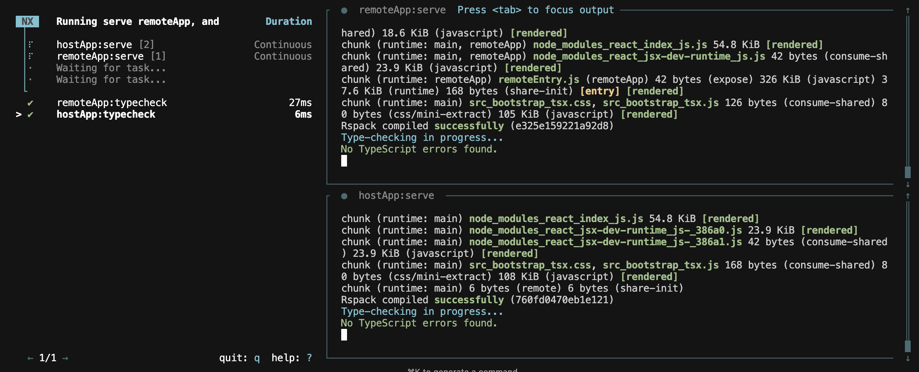Click the remoteApp output scrollbar thumb

tap(908, 172)
